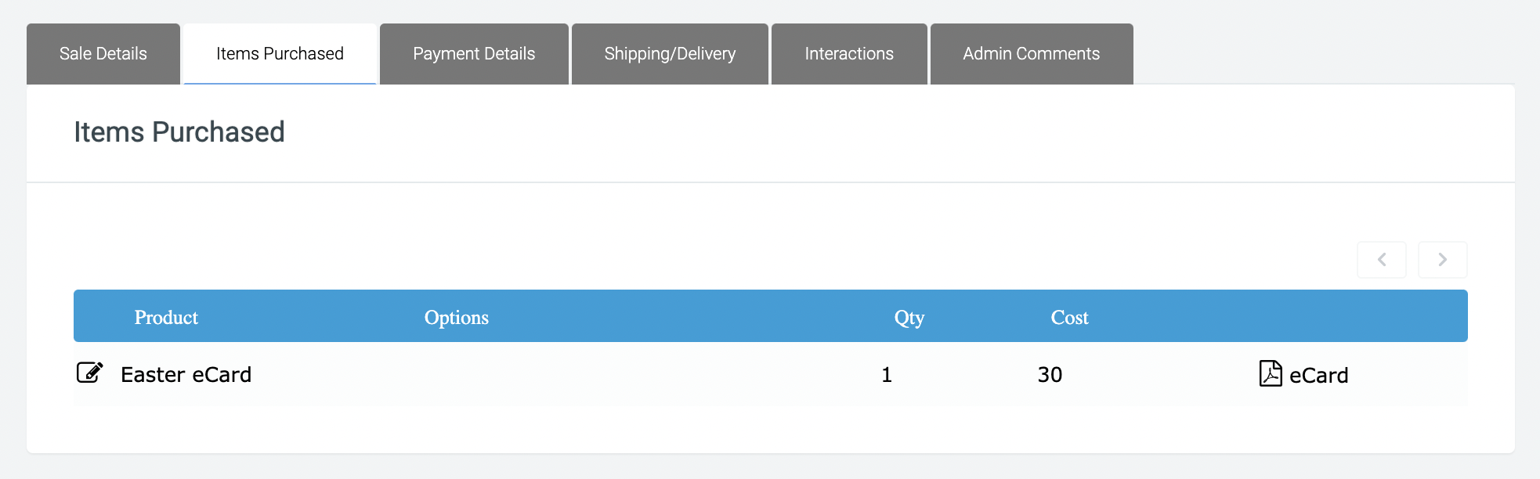Open the Payment Details tab
This screenshot has height=479, width=1540.
(474, 54)
